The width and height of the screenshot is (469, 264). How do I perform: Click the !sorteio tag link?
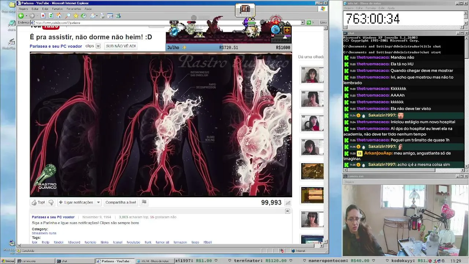click(x=90, y=242)
